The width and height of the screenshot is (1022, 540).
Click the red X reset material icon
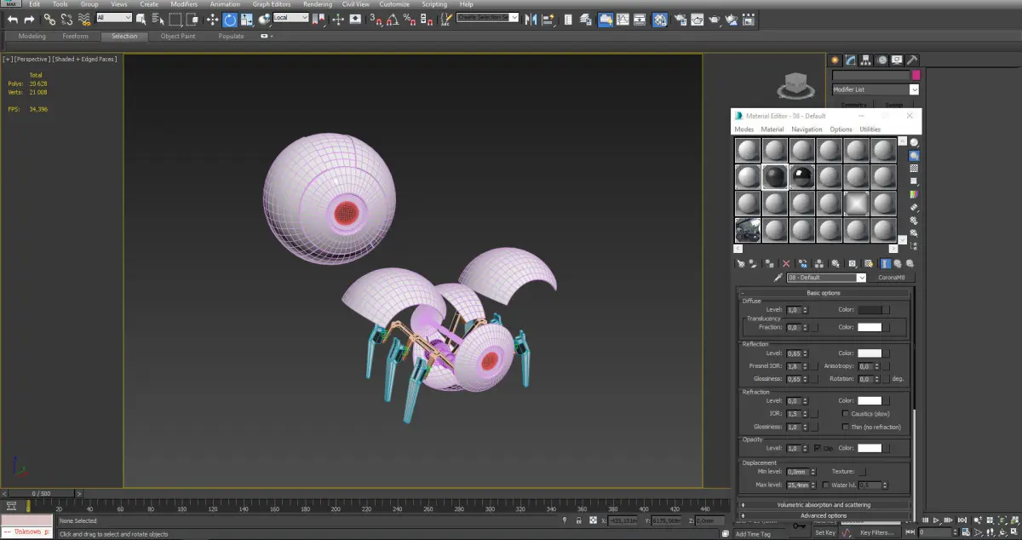pos(786,264)
